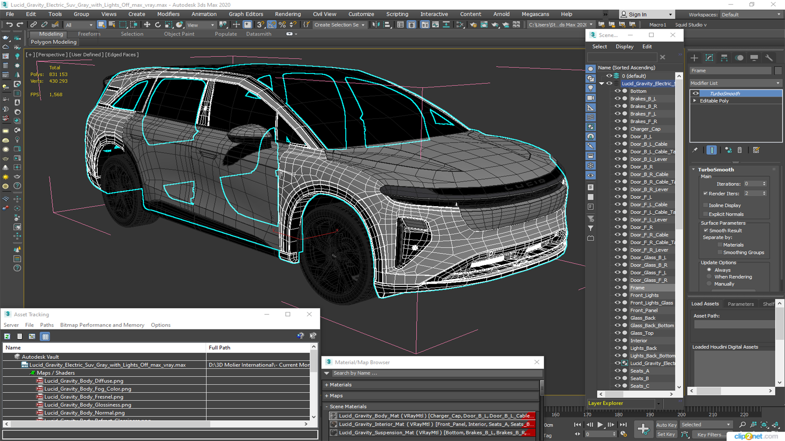Click the Undo arrow in main toolbar
Viewport: 785px width, 441px height.
pyautogui.click(x=9, y=25)
